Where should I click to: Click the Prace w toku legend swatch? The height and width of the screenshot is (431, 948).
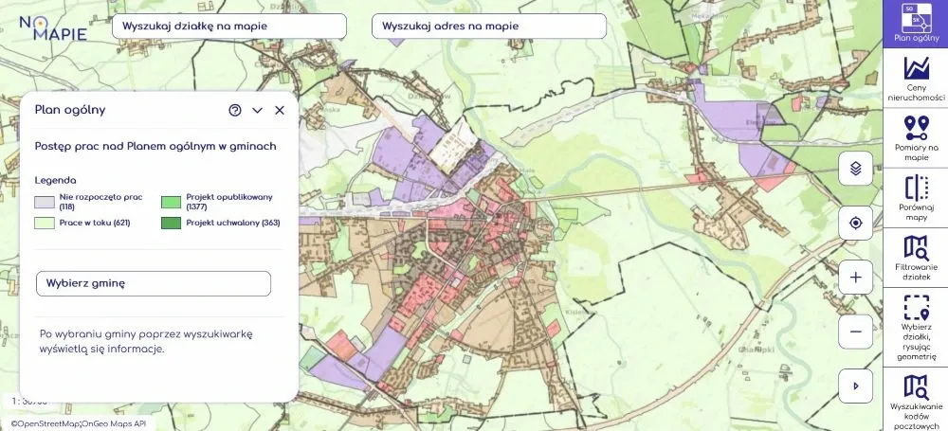click(45, 223)
